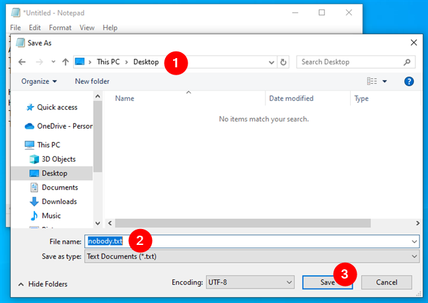
Task: Click the horizontal scrollbar right arrow
Action: pos(417,223)
